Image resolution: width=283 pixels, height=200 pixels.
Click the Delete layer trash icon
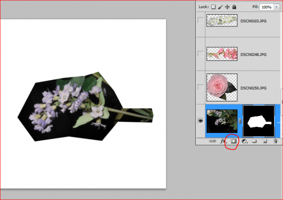click(275, 141)
